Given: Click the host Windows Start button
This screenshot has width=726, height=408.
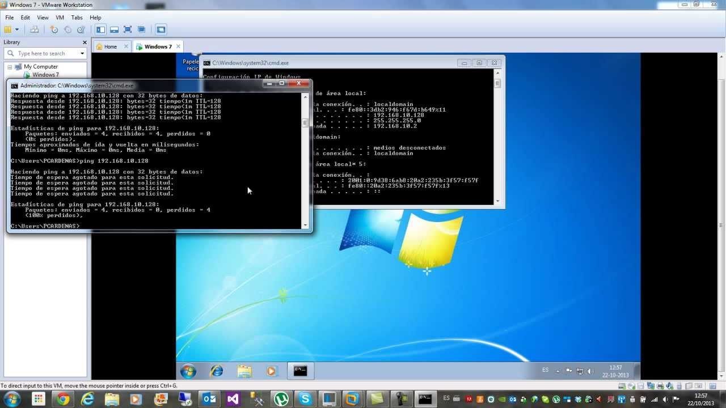Looking at the screenshot, I should pos(11,399).
